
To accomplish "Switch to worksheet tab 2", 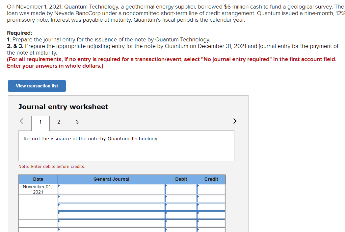I will 59,122.
